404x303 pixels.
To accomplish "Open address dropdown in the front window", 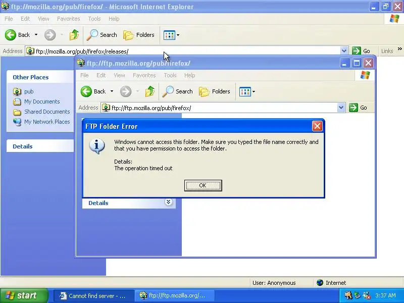I will point(341,108).
